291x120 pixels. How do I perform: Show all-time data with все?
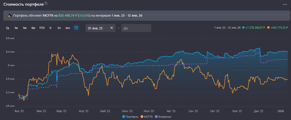pyautogui.click(x=68, y=28)
